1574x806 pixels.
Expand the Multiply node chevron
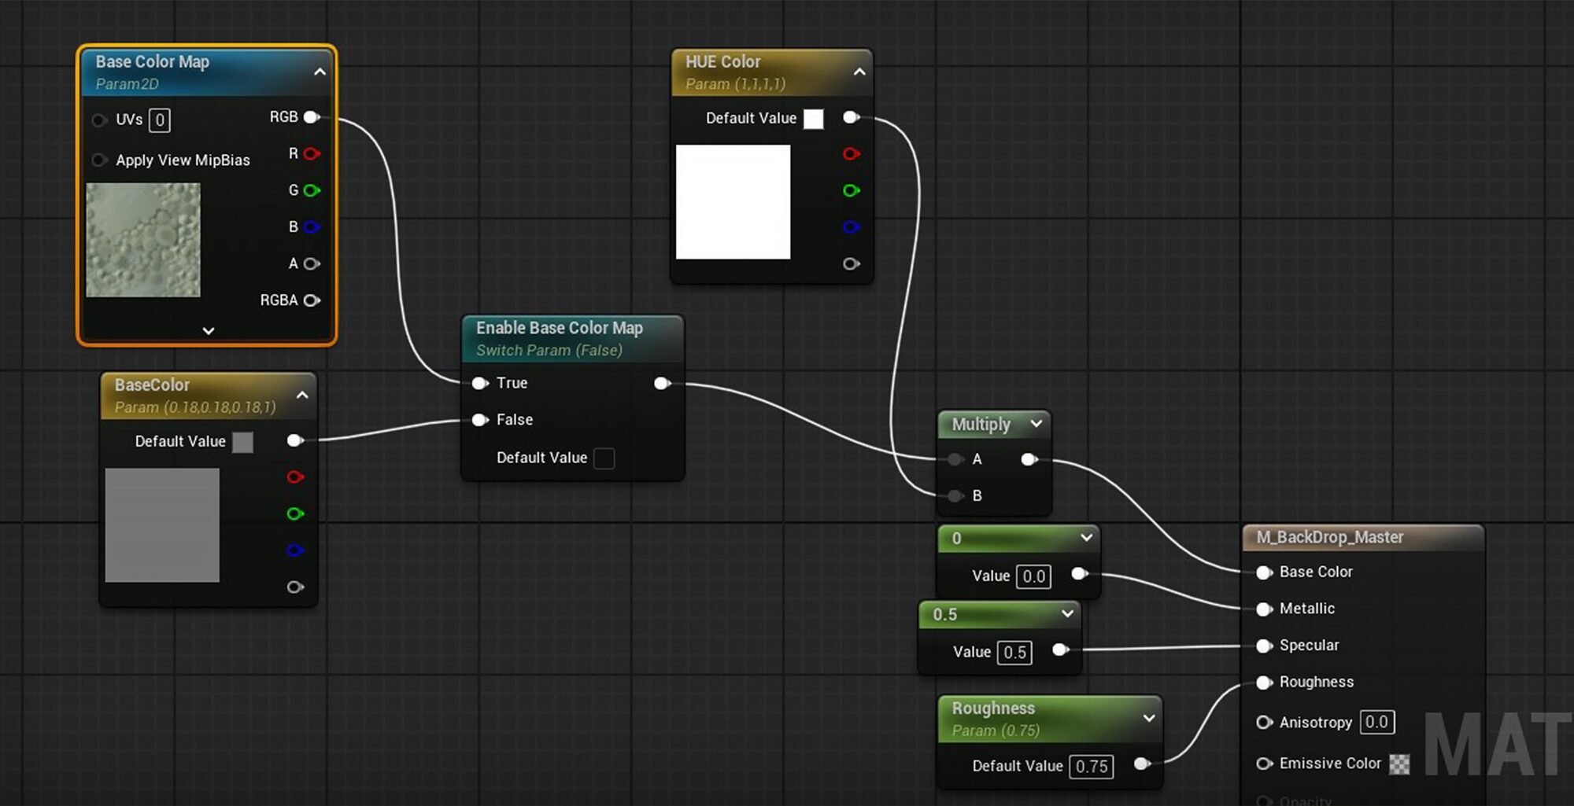[1036, 424]
